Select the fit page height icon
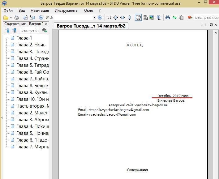Image resolution: width=219 pixels, height=179 pixels. (x=129, y=18)
